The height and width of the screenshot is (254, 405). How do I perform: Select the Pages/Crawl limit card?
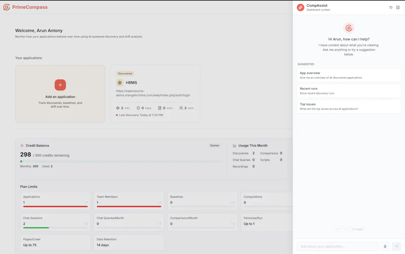tap(55, 242)
